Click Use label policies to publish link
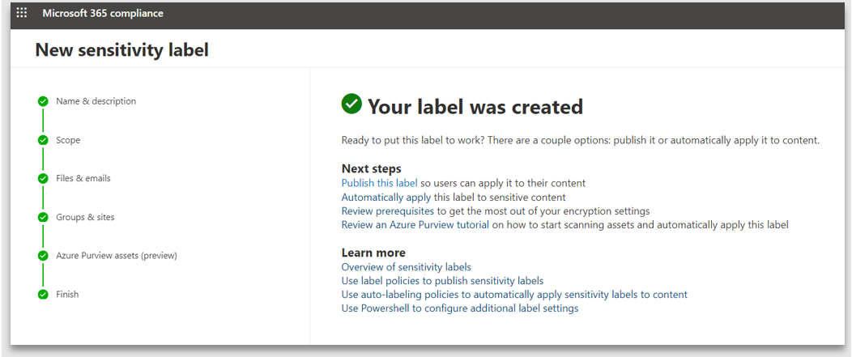 pyautogui.click(x=442, y=281)
